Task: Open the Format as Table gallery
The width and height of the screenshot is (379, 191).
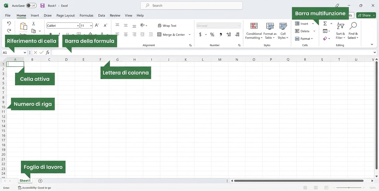Action: 270,31
